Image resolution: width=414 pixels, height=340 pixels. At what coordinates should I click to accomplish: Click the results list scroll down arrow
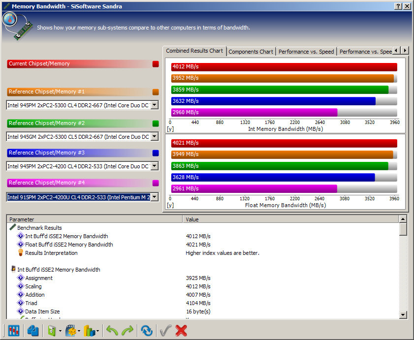(x=403, y=314)
